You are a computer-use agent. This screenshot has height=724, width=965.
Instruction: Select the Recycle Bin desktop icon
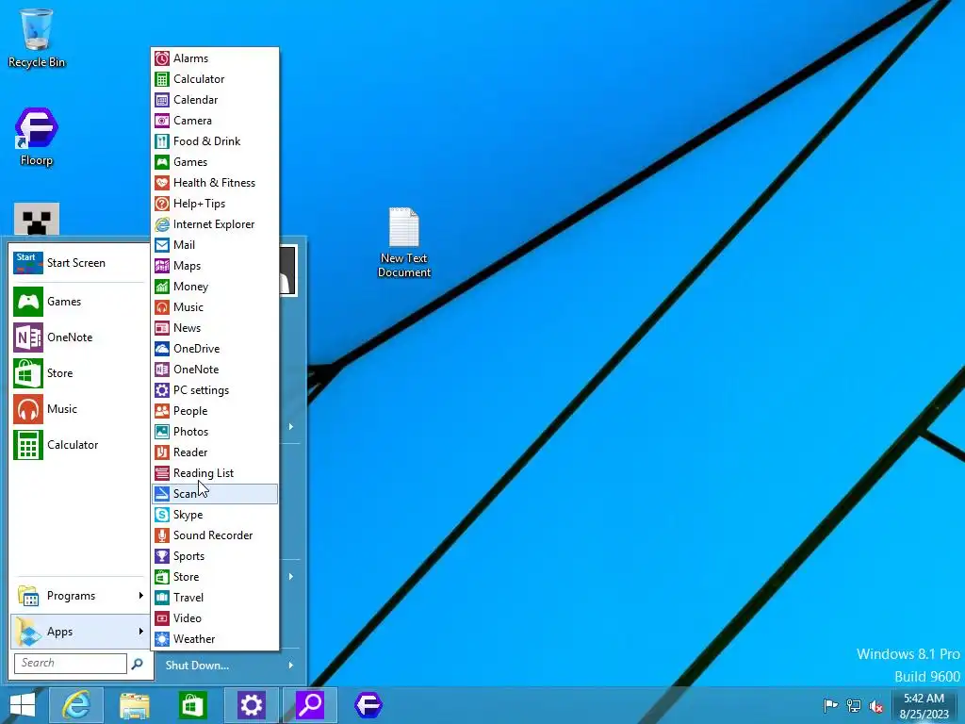37,38
